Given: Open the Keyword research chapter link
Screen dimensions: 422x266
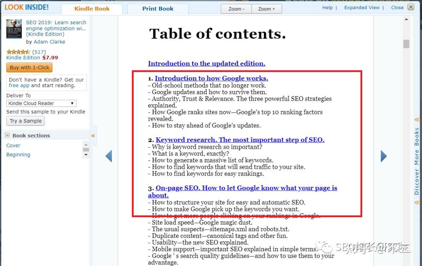Looking at the screenshot, I should [x=240, y=140].
